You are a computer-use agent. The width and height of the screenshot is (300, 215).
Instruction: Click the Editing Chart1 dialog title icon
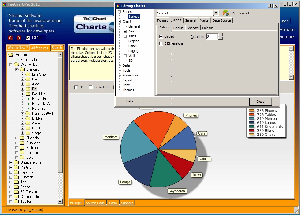coord(118,6)
